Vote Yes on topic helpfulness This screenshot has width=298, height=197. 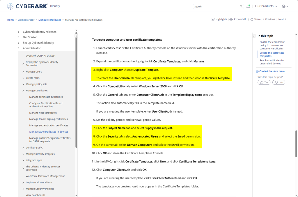[x=264, y=82]
